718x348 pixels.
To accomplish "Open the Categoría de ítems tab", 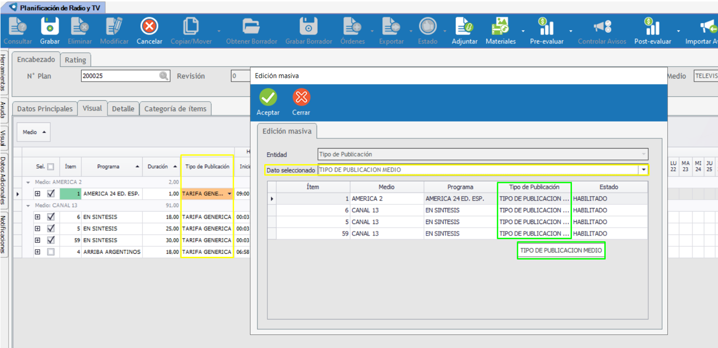I will click(x=175, y=109).
